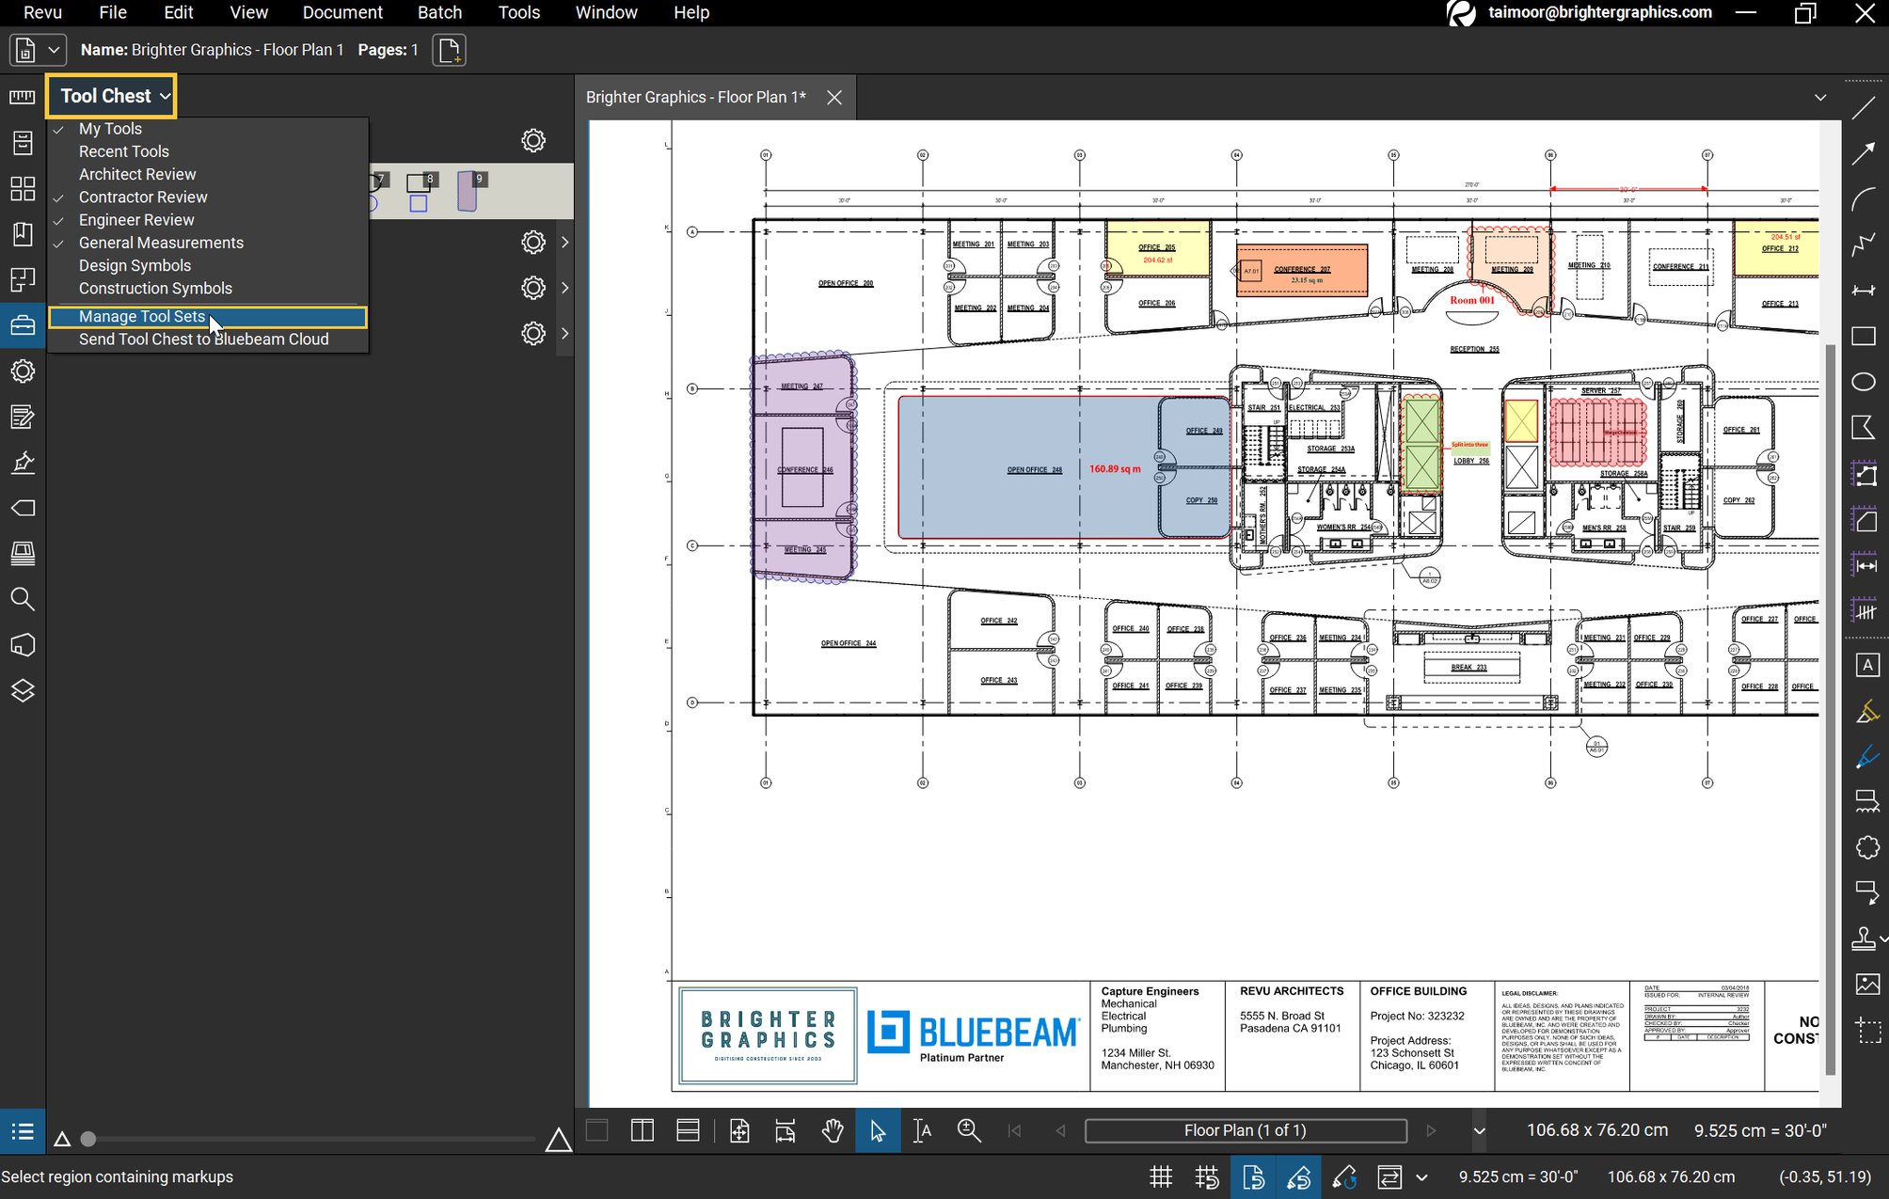Open the Search panel
This screenshot has width=1889, height=1199.
(x=23, y=599)
